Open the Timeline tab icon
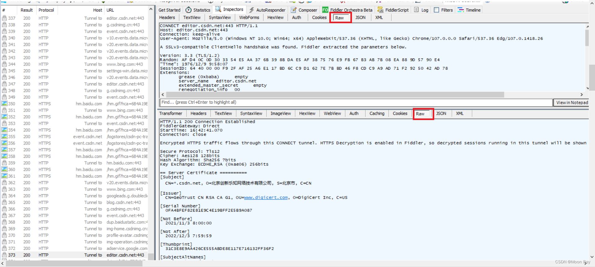 pos(461,10)
